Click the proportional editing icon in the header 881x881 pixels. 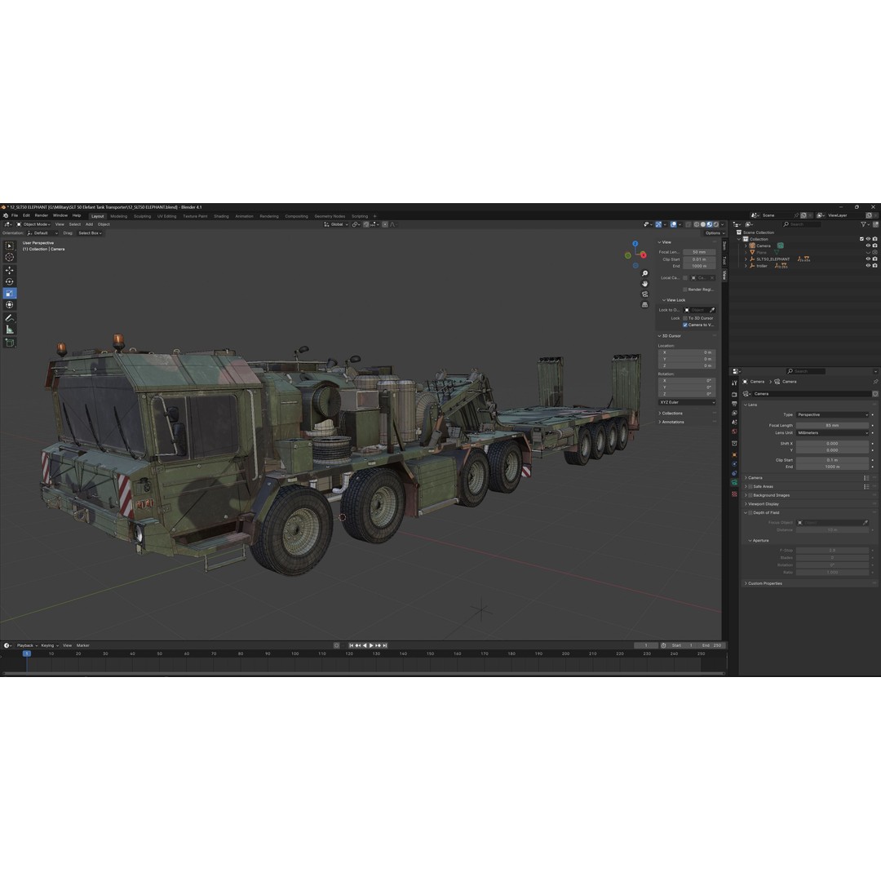click(673, 224)
